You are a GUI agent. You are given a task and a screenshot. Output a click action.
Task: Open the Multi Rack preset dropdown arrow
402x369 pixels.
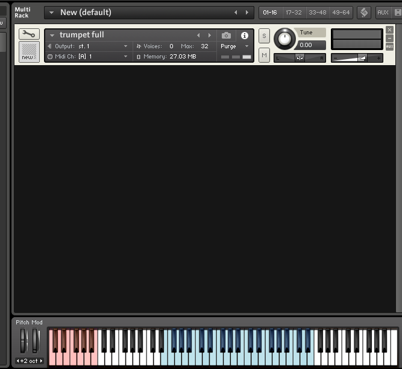(x=52, y=12)
